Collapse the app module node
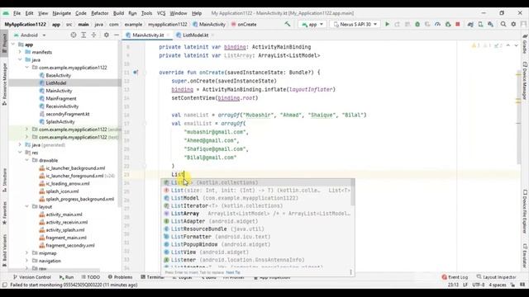This screenshot has width=529, height=297. click(x=13, y=45)
